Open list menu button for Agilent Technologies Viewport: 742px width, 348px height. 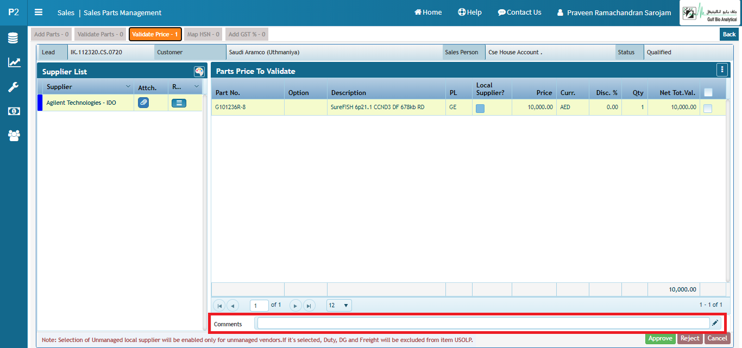coord(179,103)
